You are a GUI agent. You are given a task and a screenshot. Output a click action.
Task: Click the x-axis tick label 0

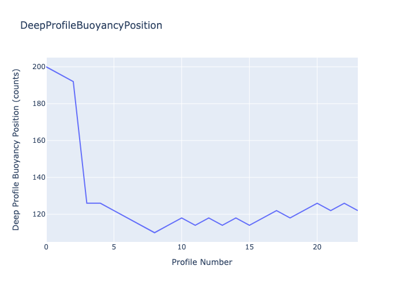coord(46,247)
